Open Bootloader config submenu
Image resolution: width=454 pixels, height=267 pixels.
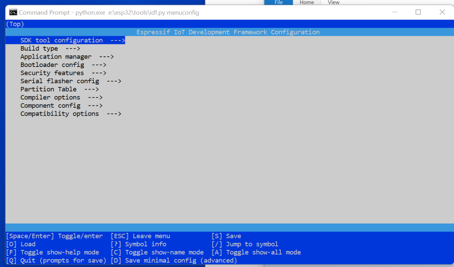coord(52,65)
